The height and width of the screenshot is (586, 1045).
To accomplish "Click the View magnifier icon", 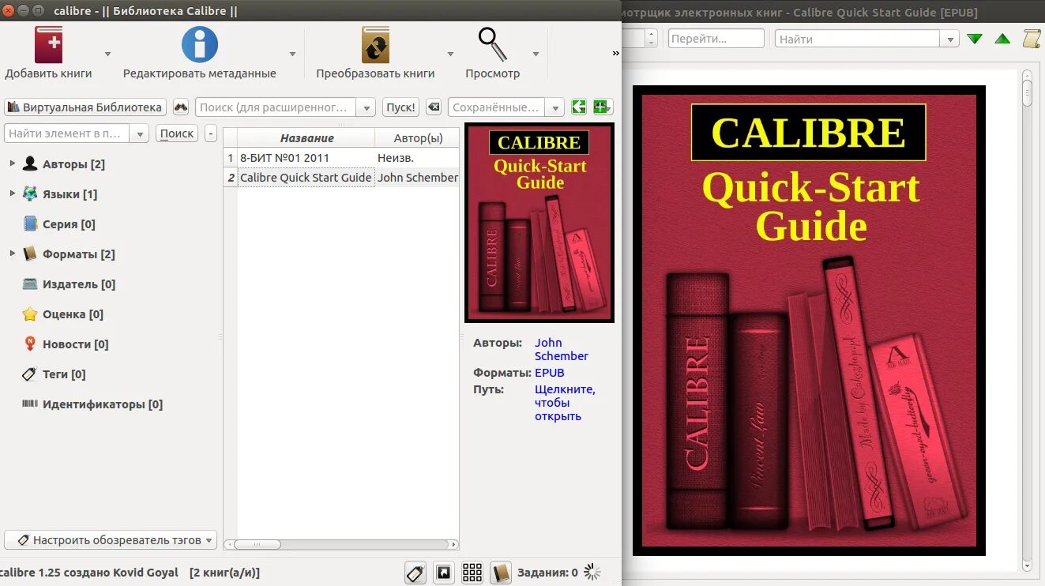I will pyautogui.click(x=493, y=44).
